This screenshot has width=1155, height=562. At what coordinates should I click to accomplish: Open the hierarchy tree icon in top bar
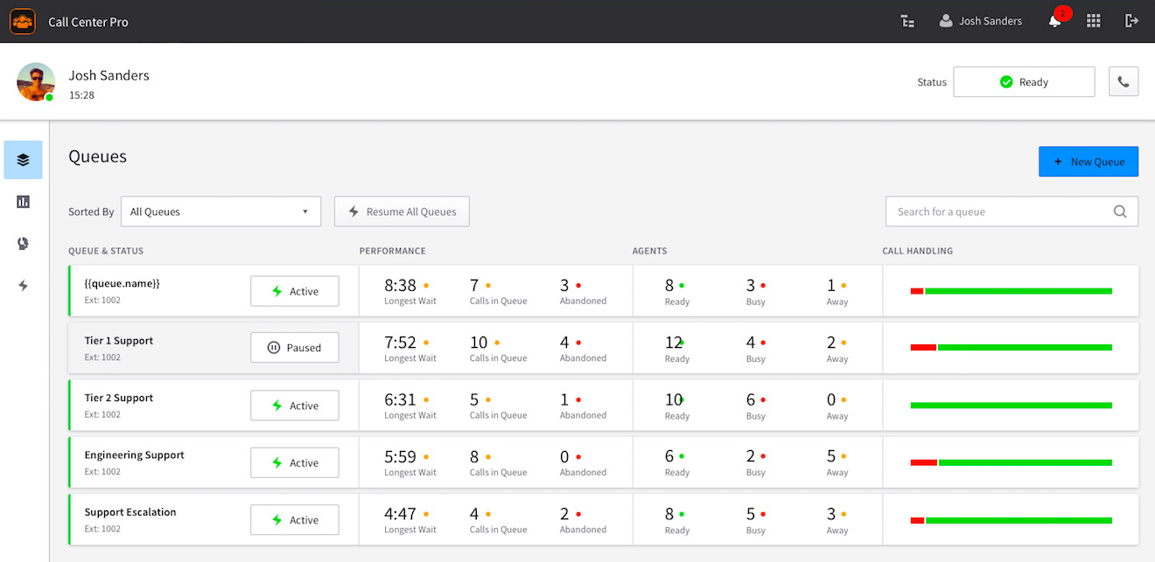(x=907, y=21)
